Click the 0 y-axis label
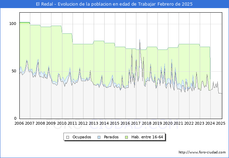This screenshot has height=158, width=229. (15, 118)
